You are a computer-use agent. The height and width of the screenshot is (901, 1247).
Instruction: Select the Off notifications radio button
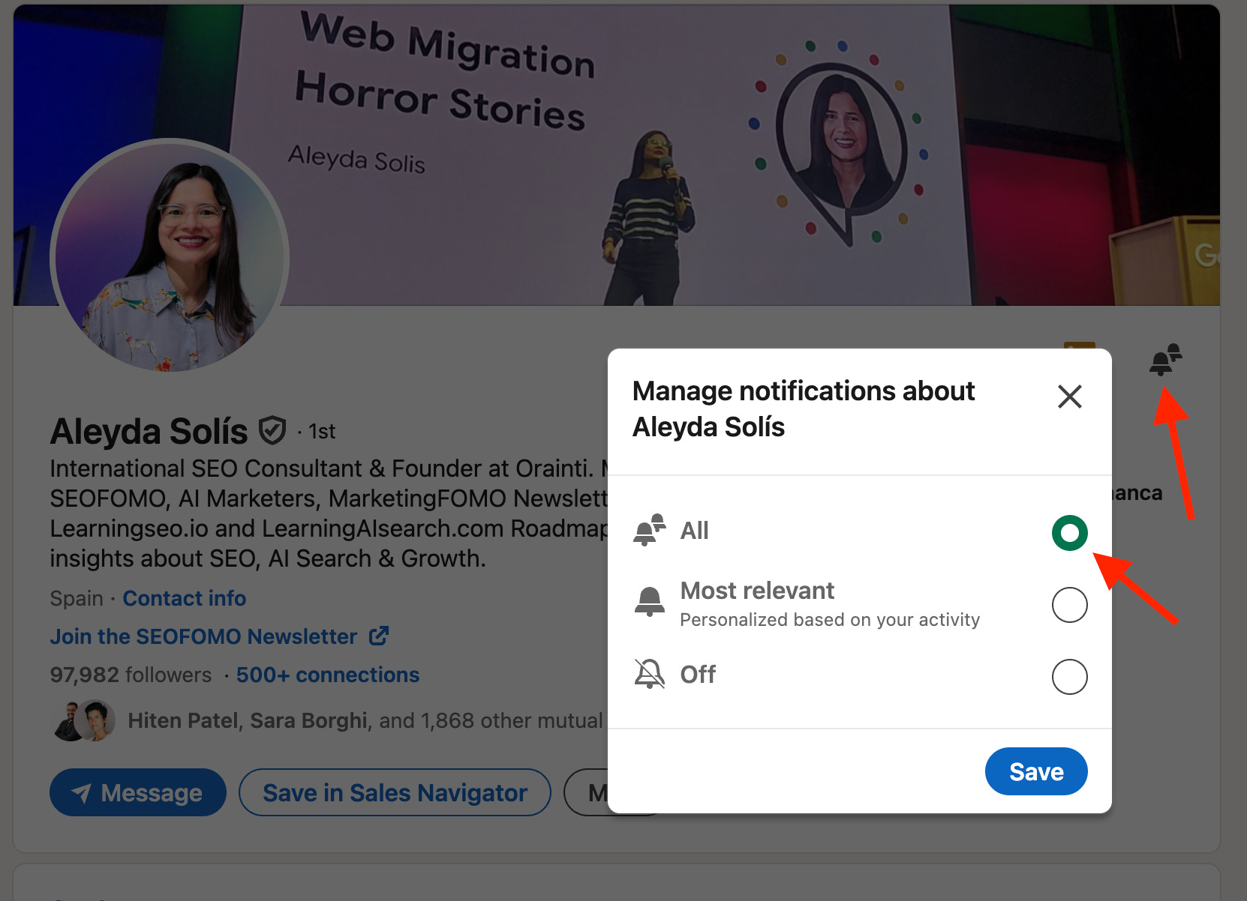[1069, 677]
